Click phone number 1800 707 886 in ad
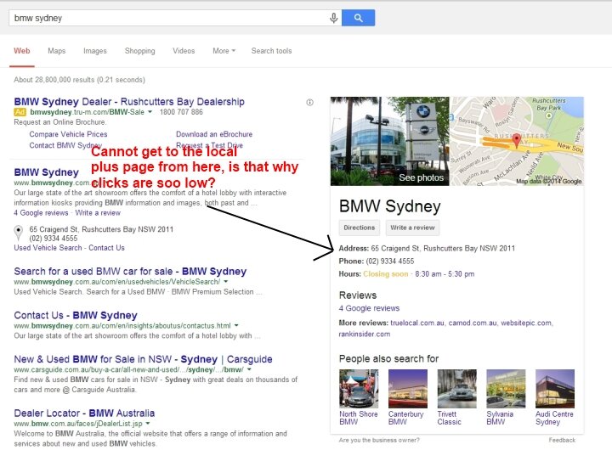 click(181, 112)
